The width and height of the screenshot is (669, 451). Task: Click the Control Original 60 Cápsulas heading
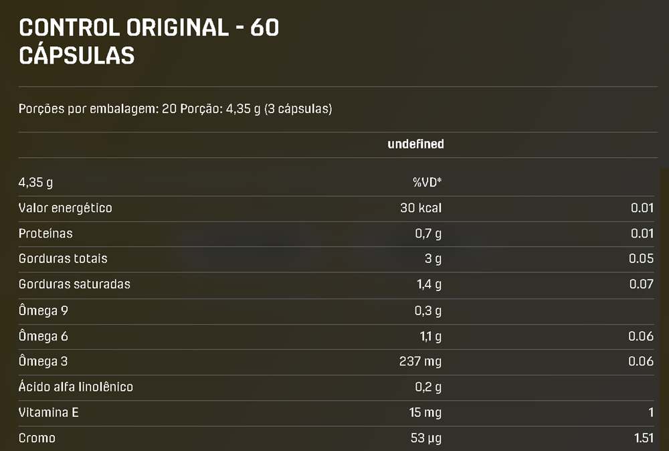[149, 41]
